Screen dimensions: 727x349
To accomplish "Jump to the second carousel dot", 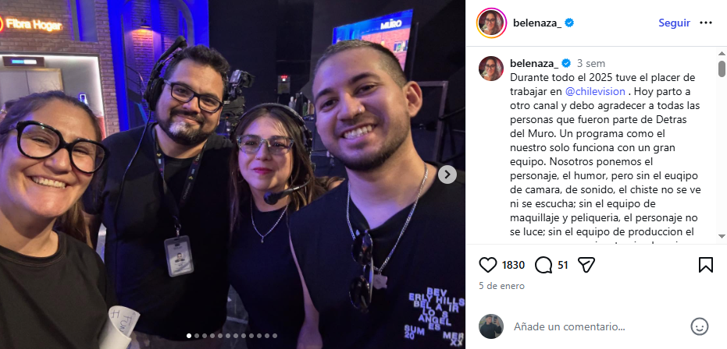I will [197, 336].
